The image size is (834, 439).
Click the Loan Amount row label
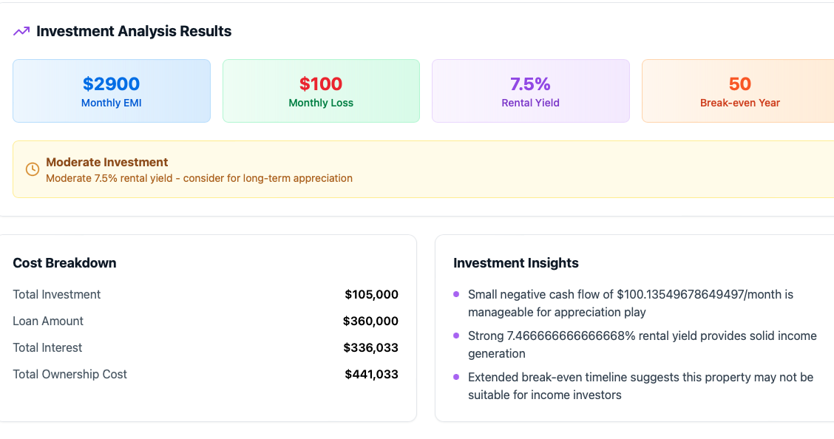[x=48, y=321]
